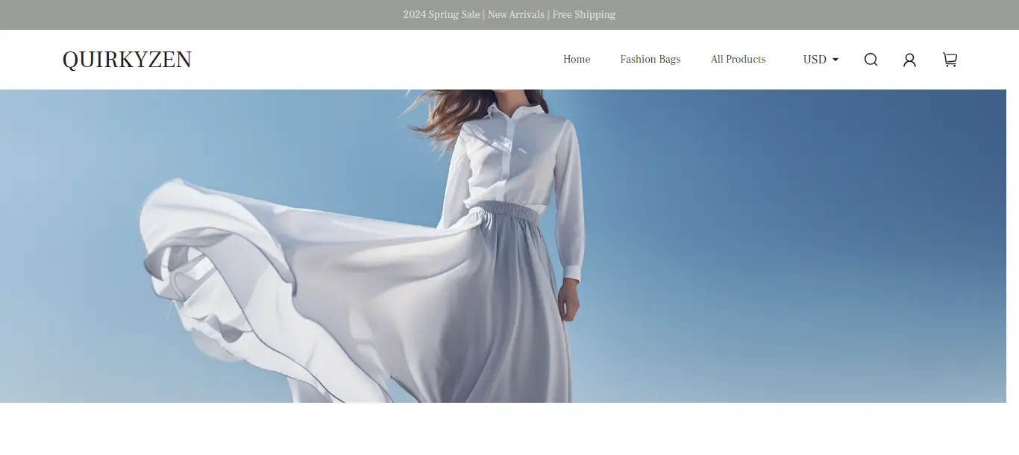Click the white area below the banner
Image resolution: width=1019 pixels, height=455 pixels.
(509, 429)
